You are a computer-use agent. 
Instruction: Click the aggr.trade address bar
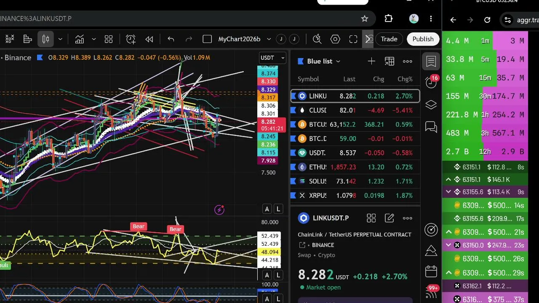pyautogui.click(x=520, y=20)
